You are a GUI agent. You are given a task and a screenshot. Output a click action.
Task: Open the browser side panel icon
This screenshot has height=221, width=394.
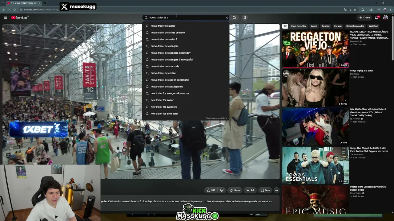click(371, 10)
